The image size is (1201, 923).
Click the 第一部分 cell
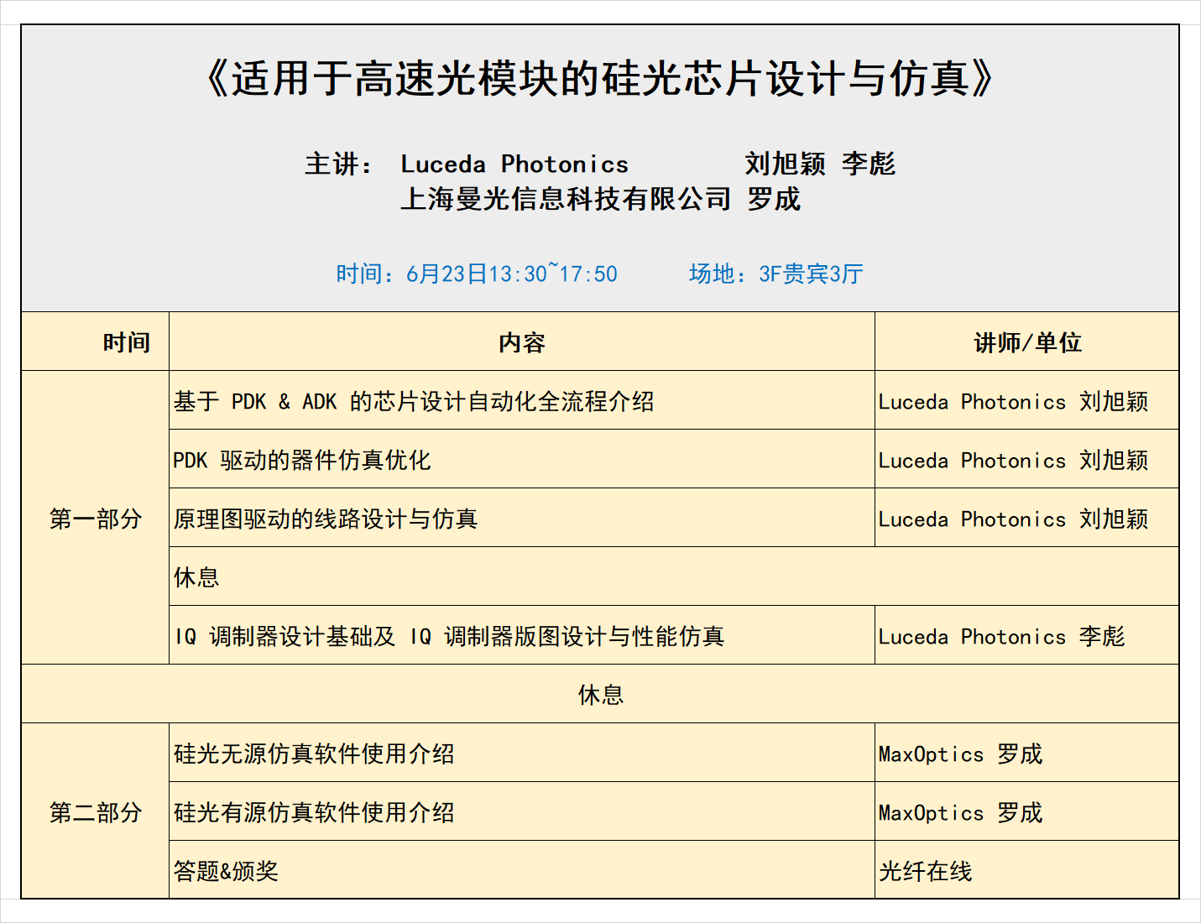pos(95,518)
